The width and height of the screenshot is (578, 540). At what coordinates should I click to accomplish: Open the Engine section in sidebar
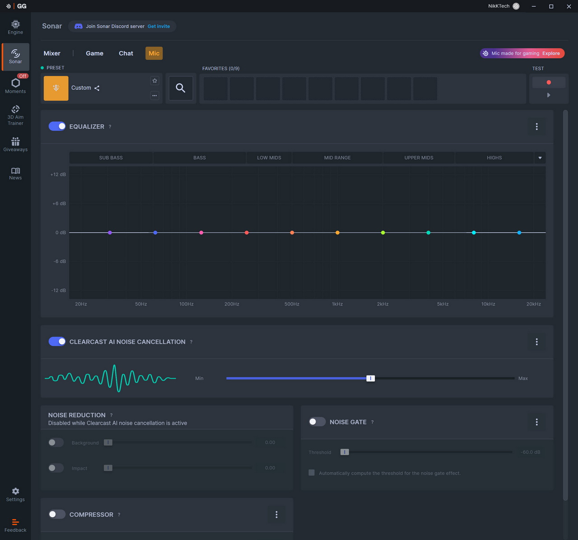point(15,27)
